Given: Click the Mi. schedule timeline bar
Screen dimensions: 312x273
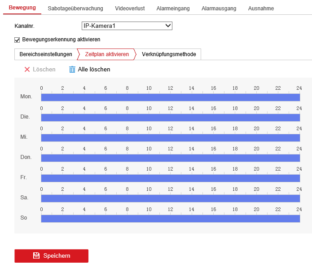Looking at the screenshot, I should (170, 138).
